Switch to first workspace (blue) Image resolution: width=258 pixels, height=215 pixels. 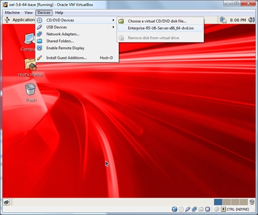218,202
